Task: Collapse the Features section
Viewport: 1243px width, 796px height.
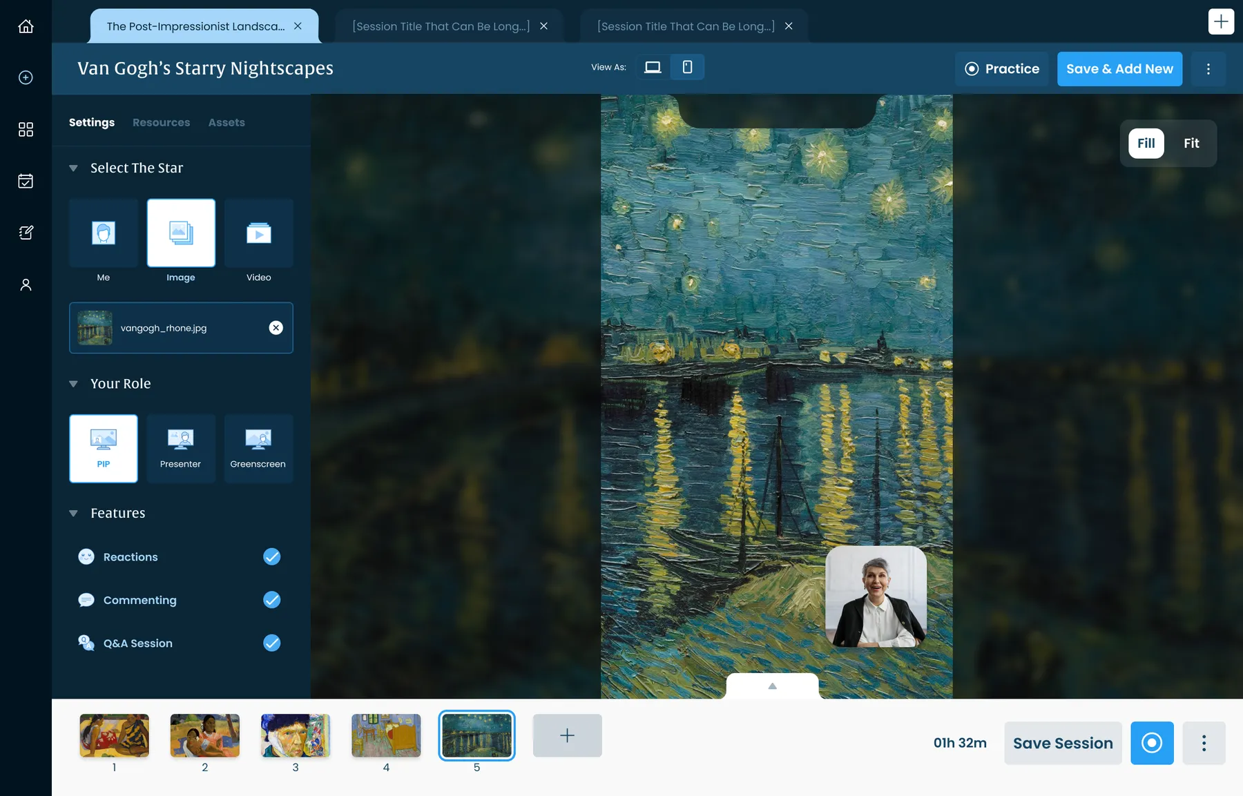Action: click(73, 513)
